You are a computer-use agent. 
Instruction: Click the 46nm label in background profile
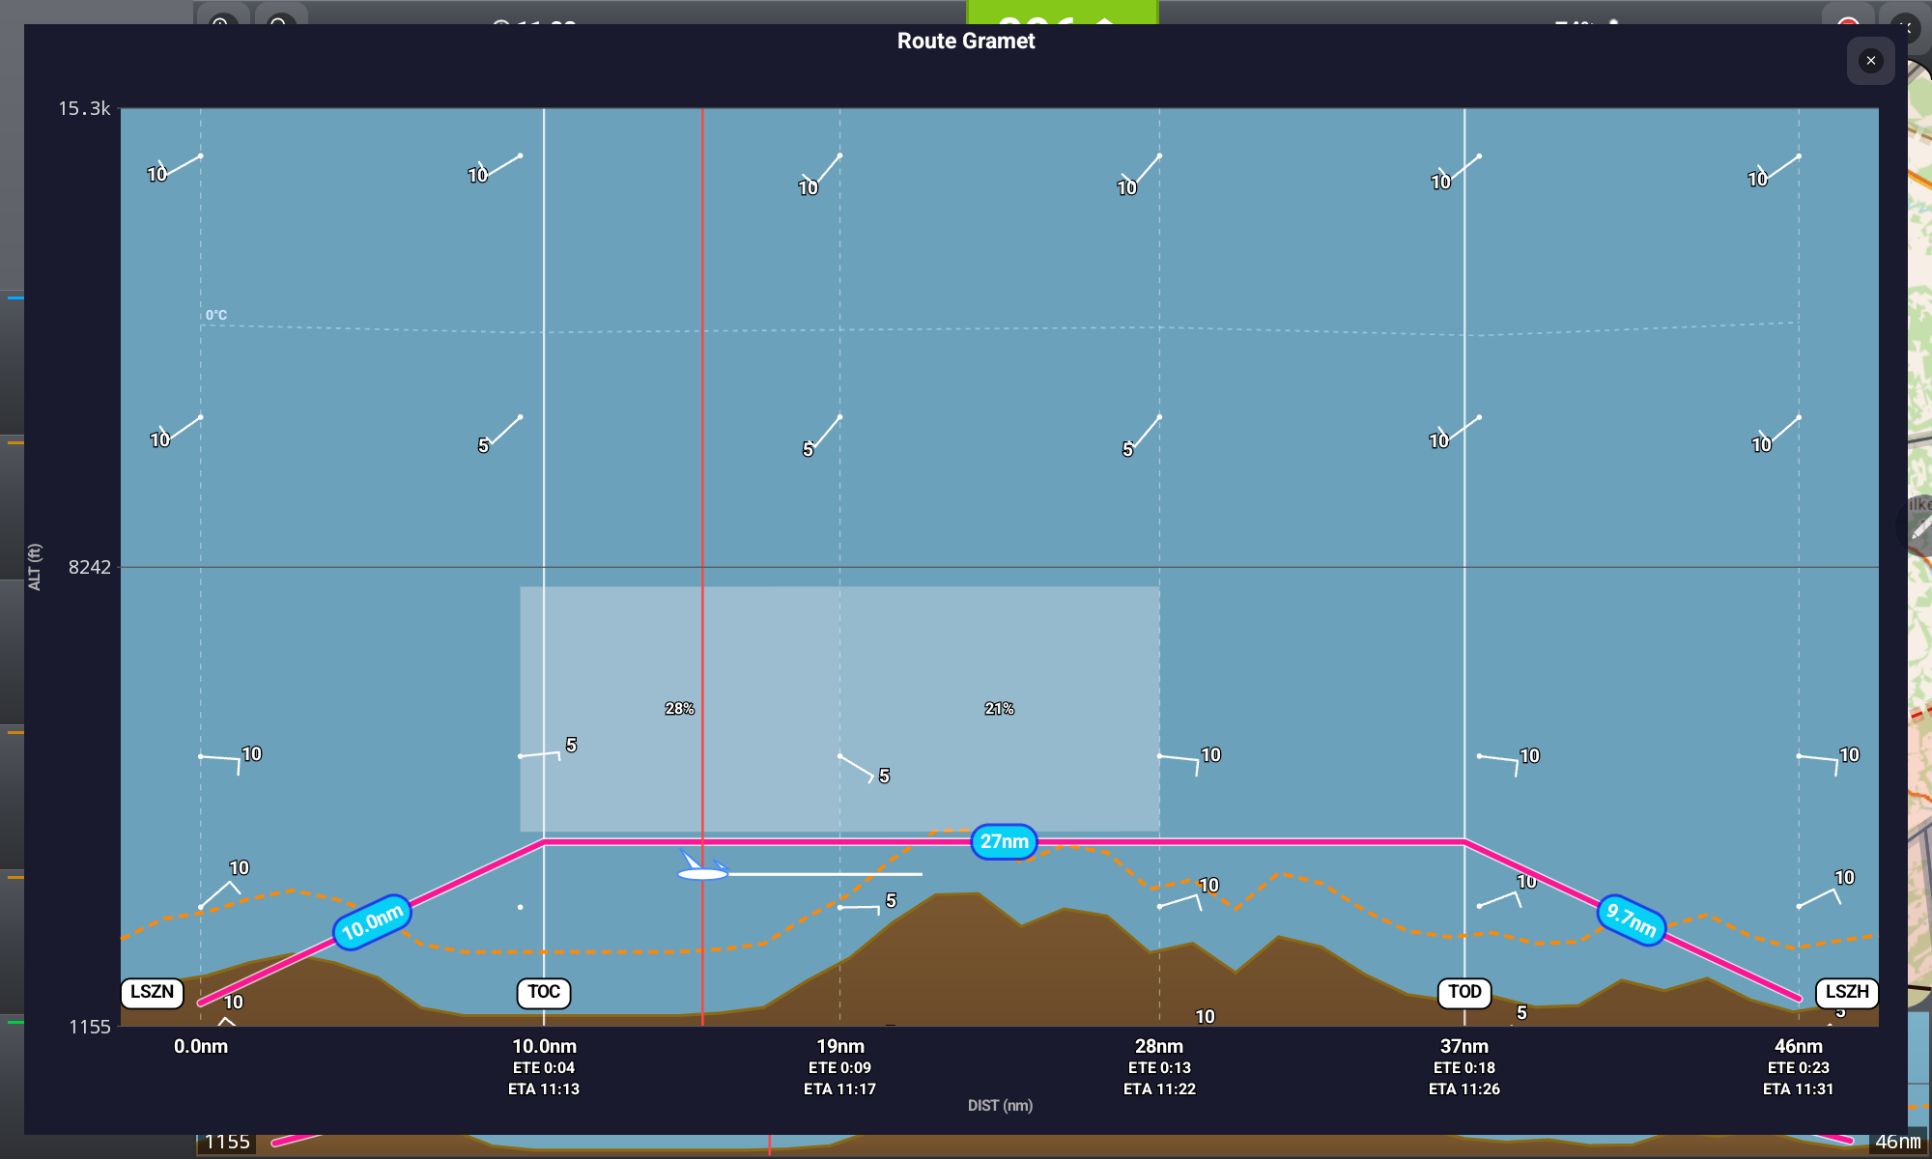pyautogui.click(x=1898, y=1142)
